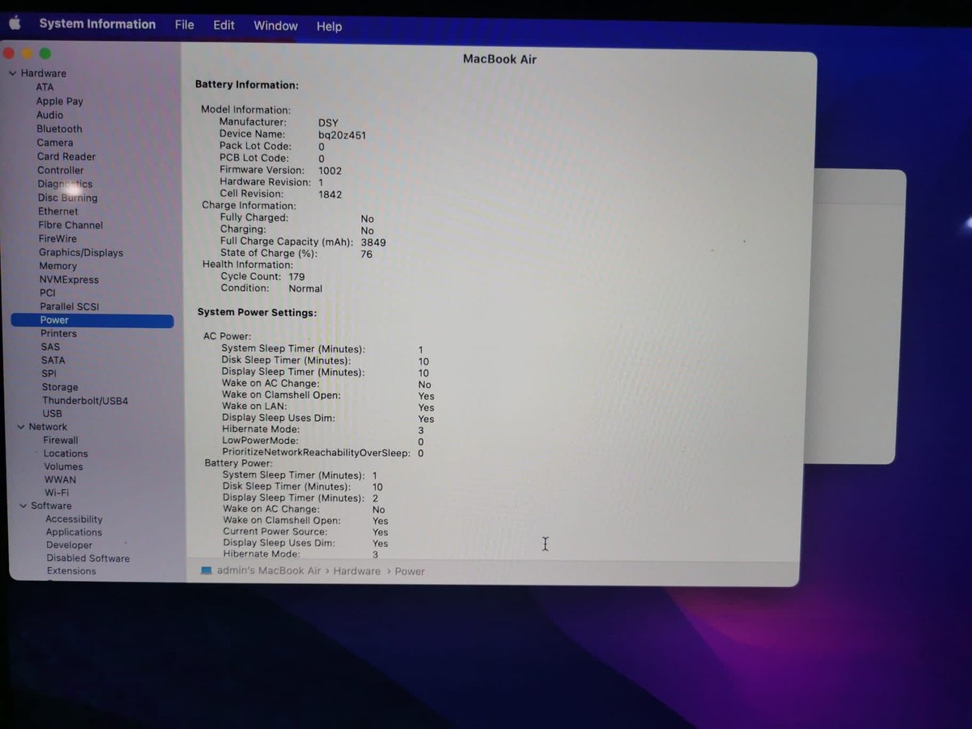This screenshot has width=972, height=729.
Task: Select the highlighted Power item
Action: click(92, 321)
